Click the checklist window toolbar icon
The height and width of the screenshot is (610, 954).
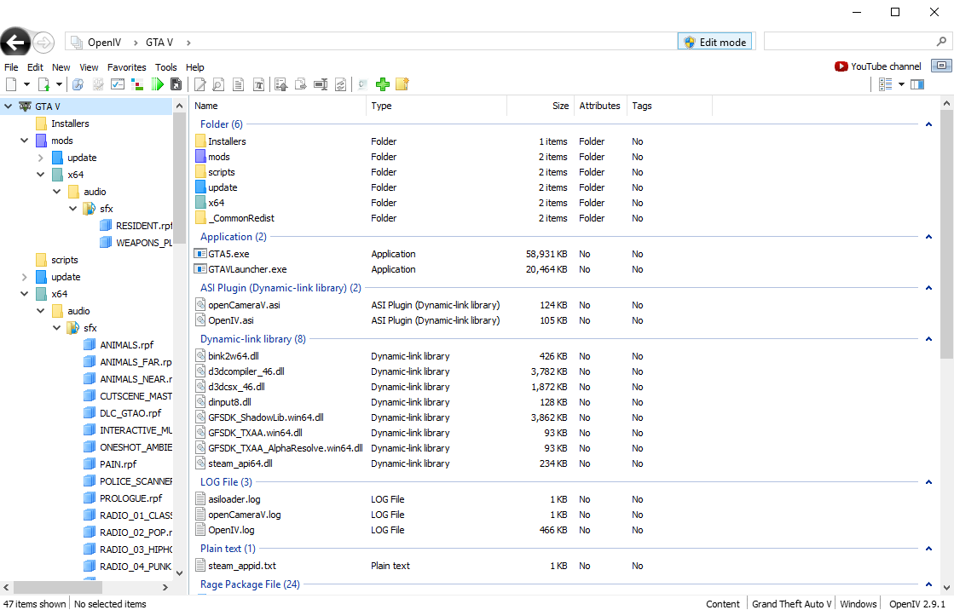pos(118,84)
